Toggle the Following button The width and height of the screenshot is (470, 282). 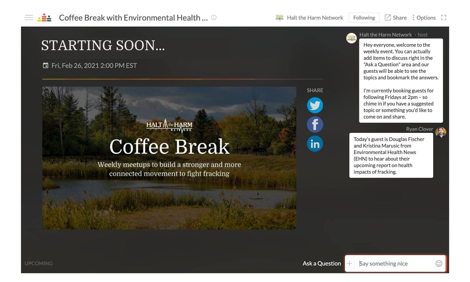click(x=364, y=17)
